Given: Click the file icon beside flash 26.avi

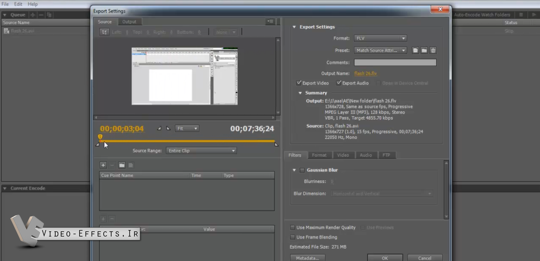Looking at the screenshot, I should (x=6, y=31).
